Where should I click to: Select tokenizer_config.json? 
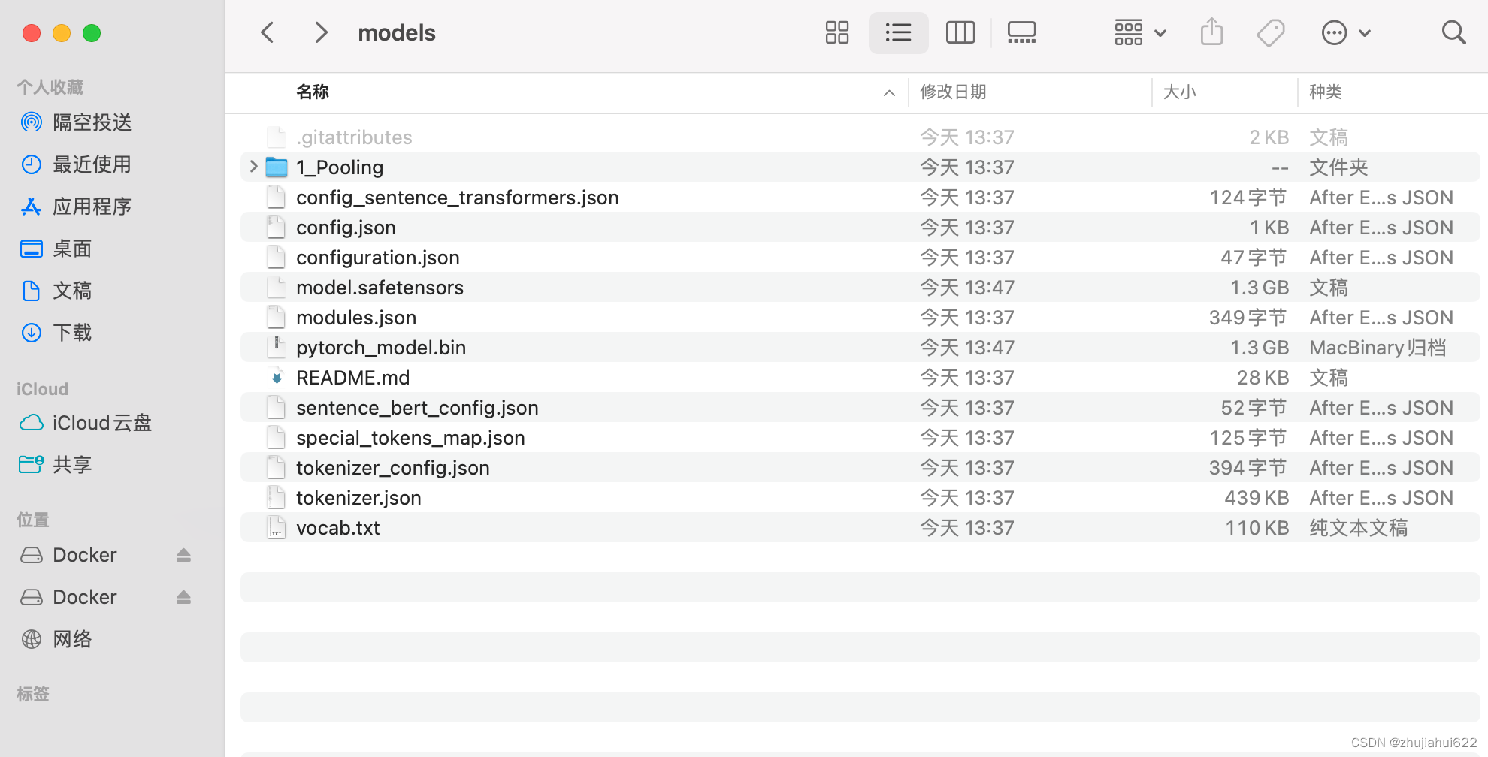[860, 467]
